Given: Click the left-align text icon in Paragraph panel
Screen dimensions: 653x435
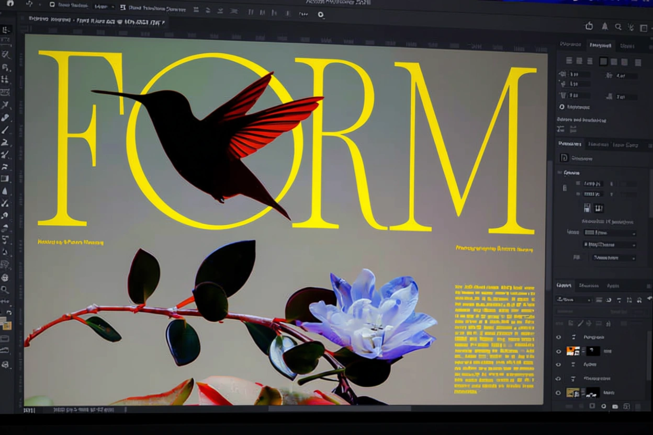Looking at the screenshot, I should [569, 61].
